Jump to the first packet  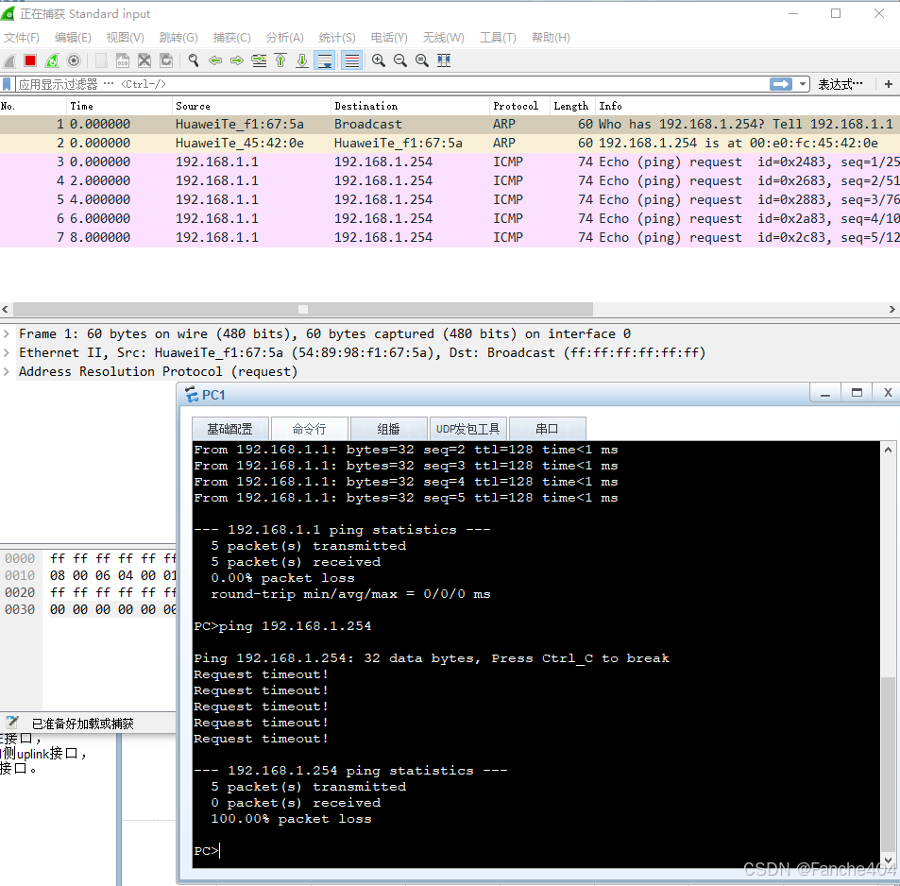280,60
